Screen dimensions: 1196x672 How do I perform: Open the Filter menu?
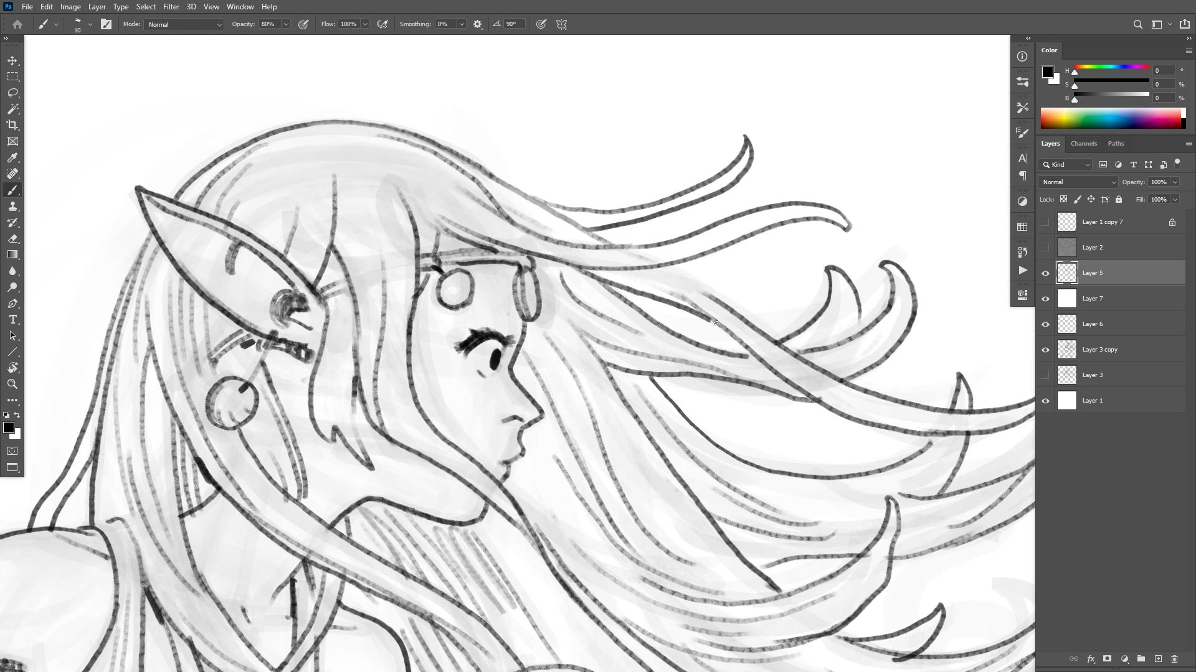(171, 7)
